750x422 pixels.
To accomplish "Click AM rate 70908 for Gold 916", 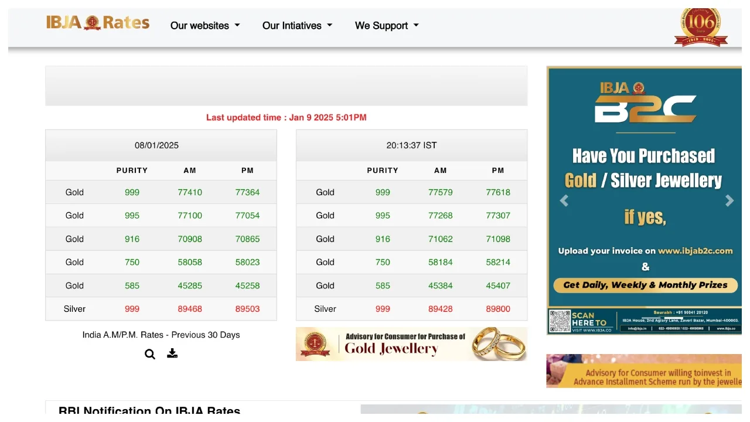I will pos(190,239).
